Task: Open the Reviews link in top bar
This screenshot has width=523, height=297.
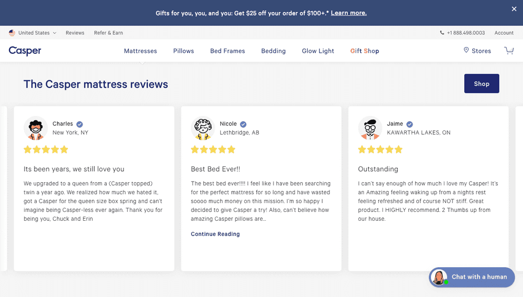Action: (75, 33)
